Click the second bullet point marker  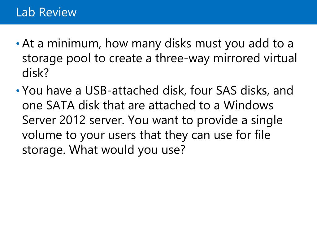point(18,91)
